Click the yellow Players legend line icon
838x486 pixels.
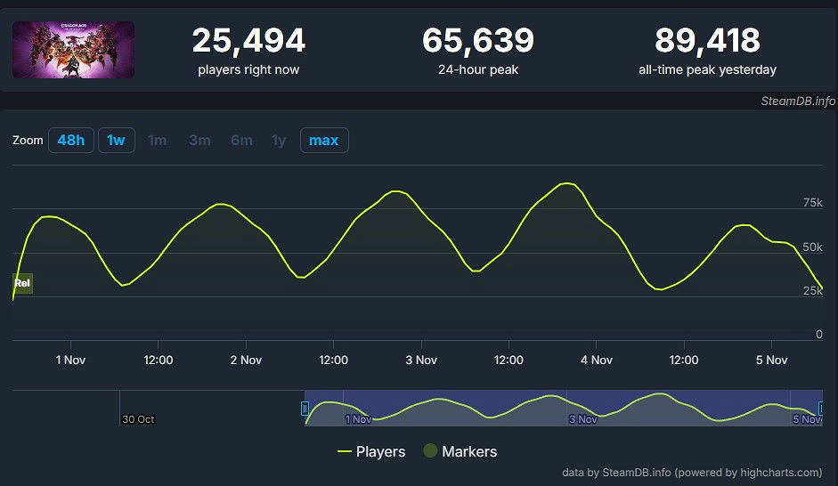point(345,451)
